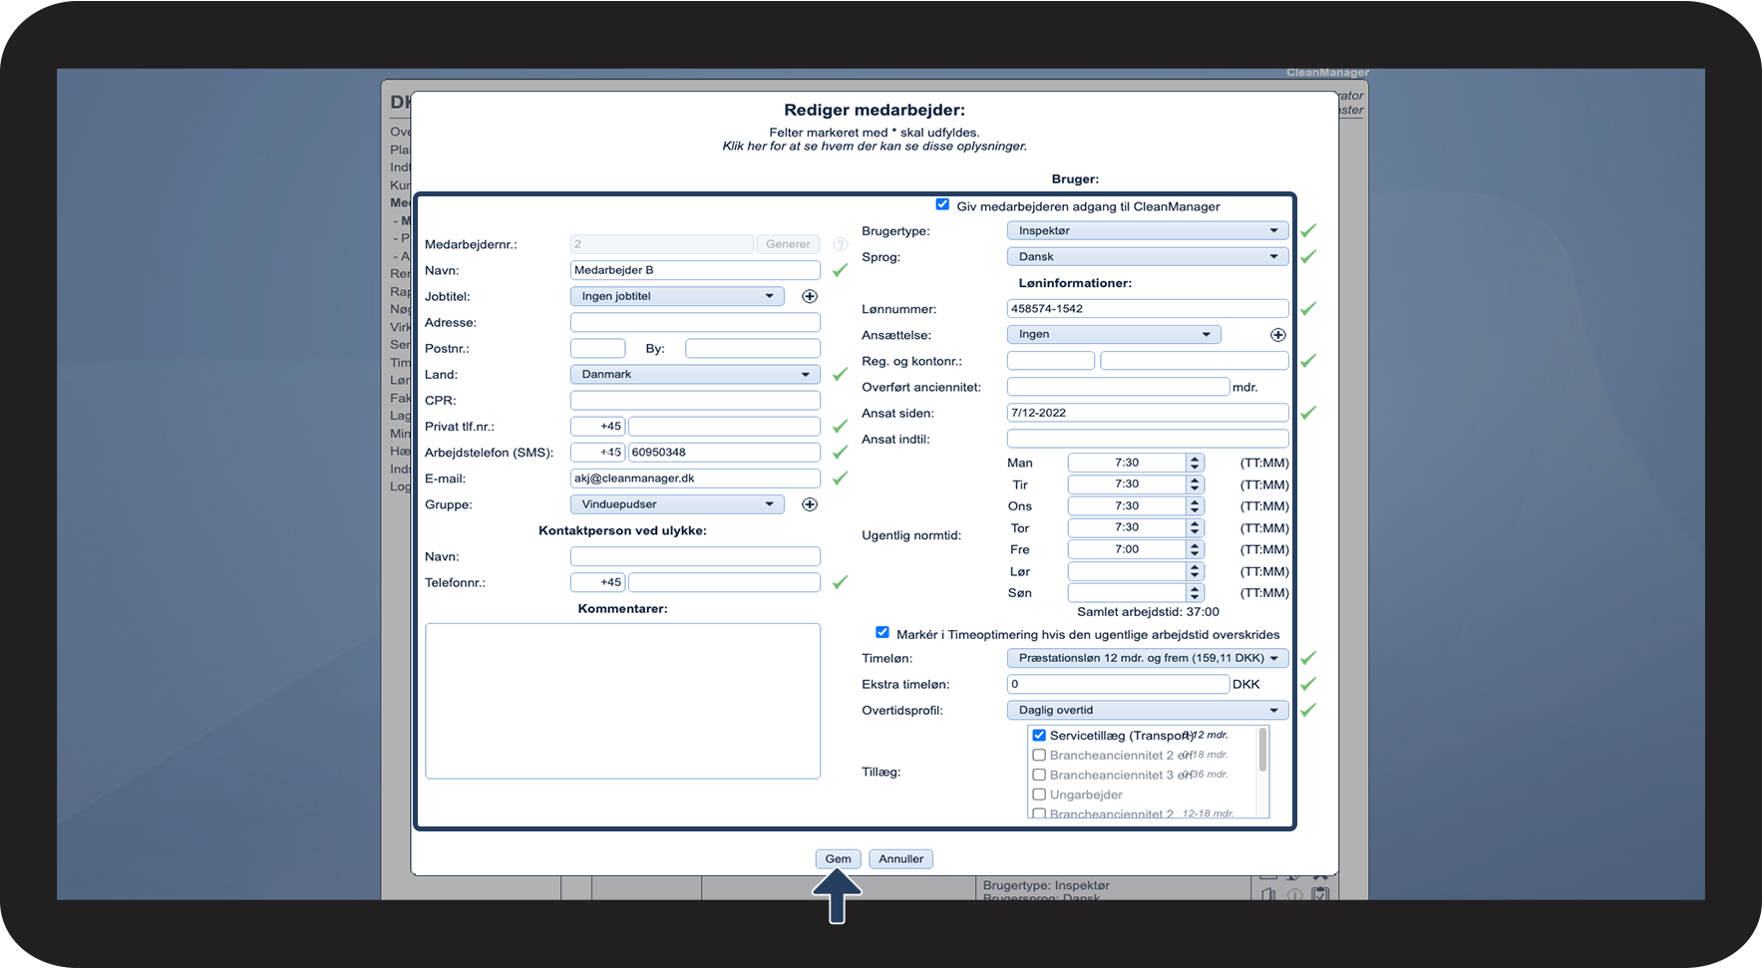Click the Kontaktperson Navn input field

coord(695,556)
